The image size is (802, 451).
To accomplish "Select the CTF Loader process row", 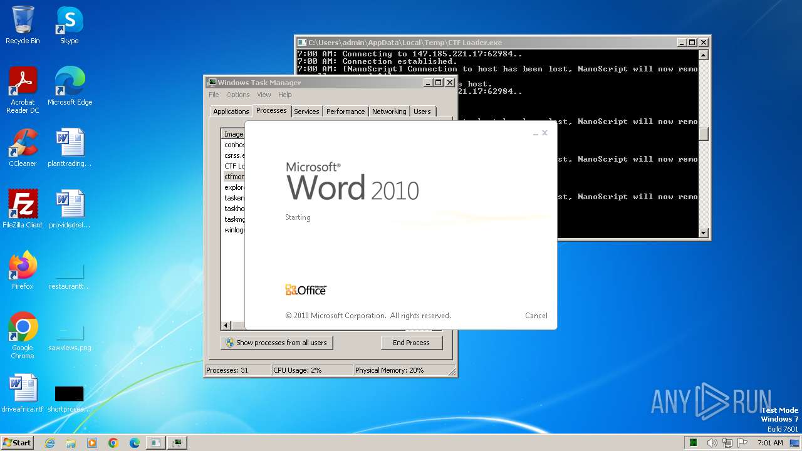I will tap(234, 166).
